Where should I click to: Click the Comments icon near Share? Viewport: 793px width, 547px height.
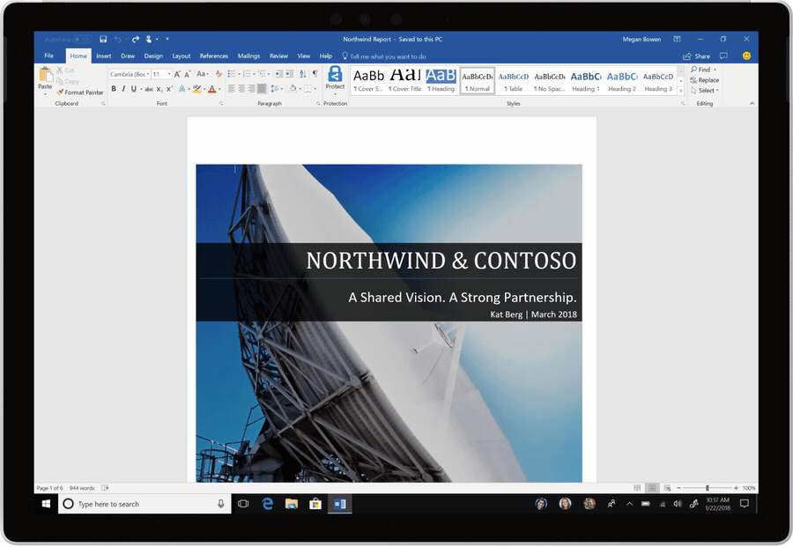723,56
